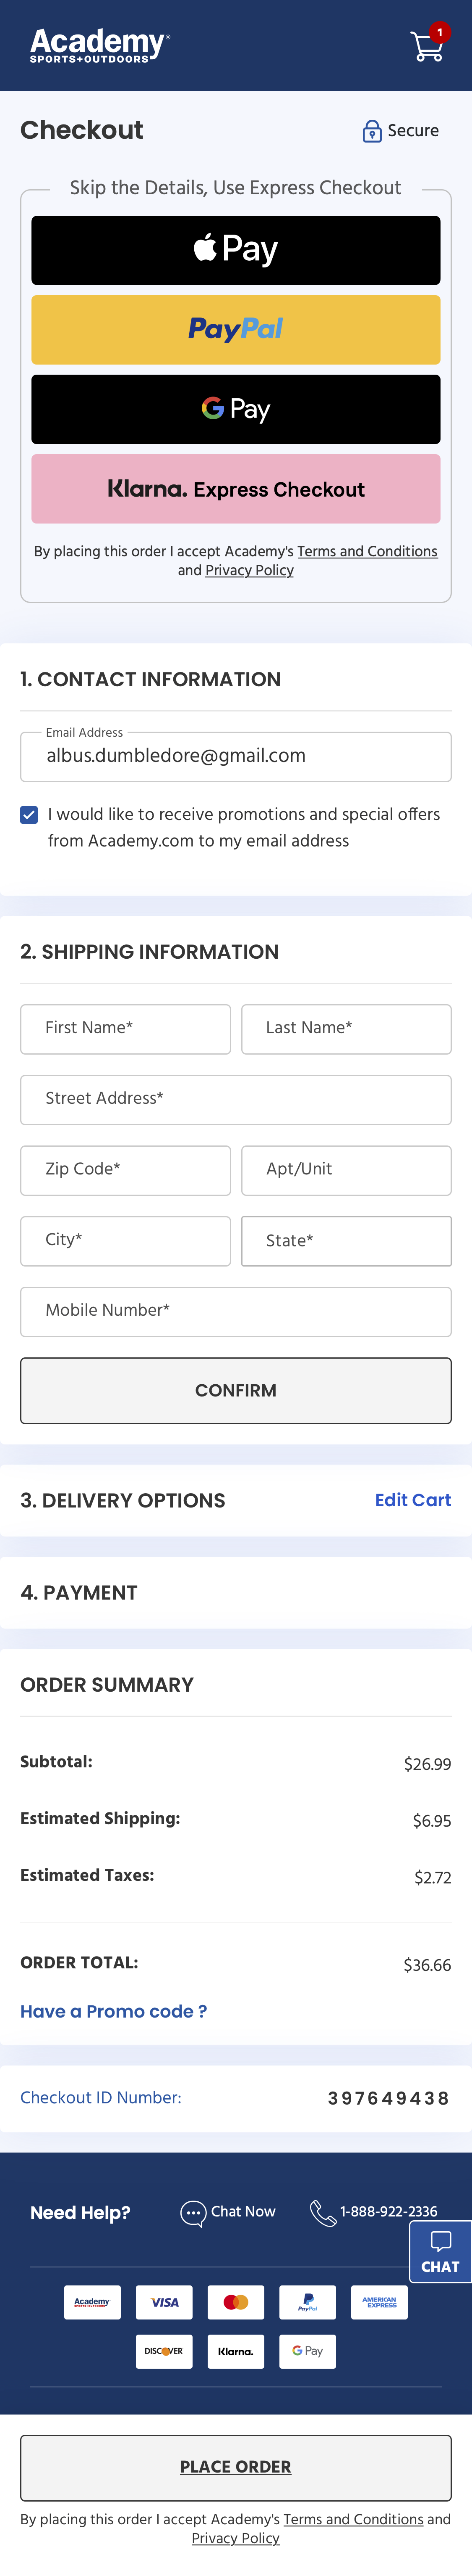Click the Have a Promo code link

114,2011
